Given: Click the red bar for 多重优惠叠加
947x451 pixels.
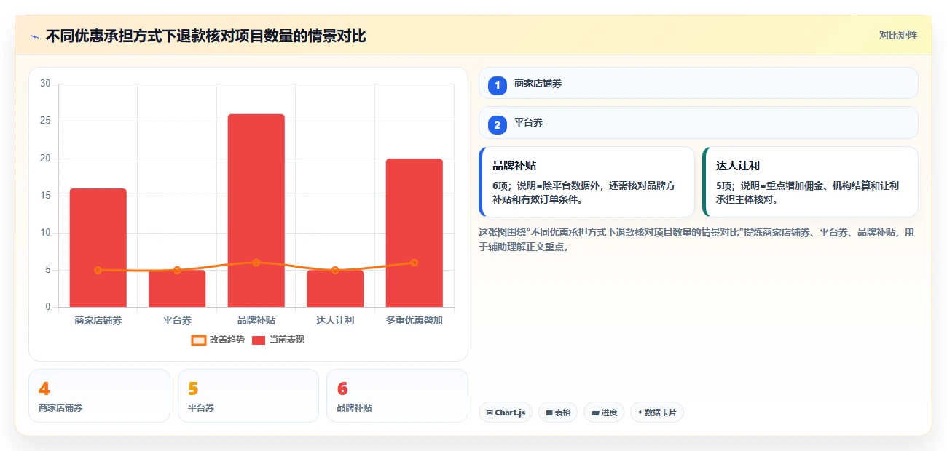Looking at the screenshot, I should click(414, 233).
